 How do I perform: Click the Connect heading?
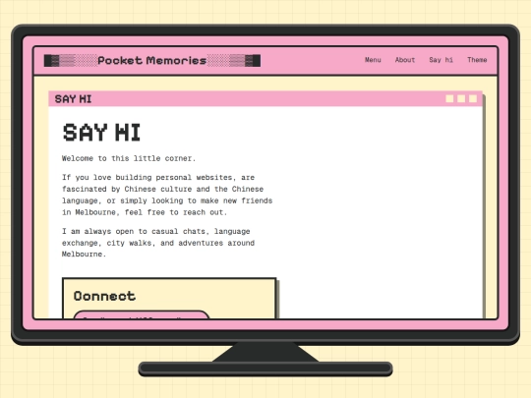104,296
